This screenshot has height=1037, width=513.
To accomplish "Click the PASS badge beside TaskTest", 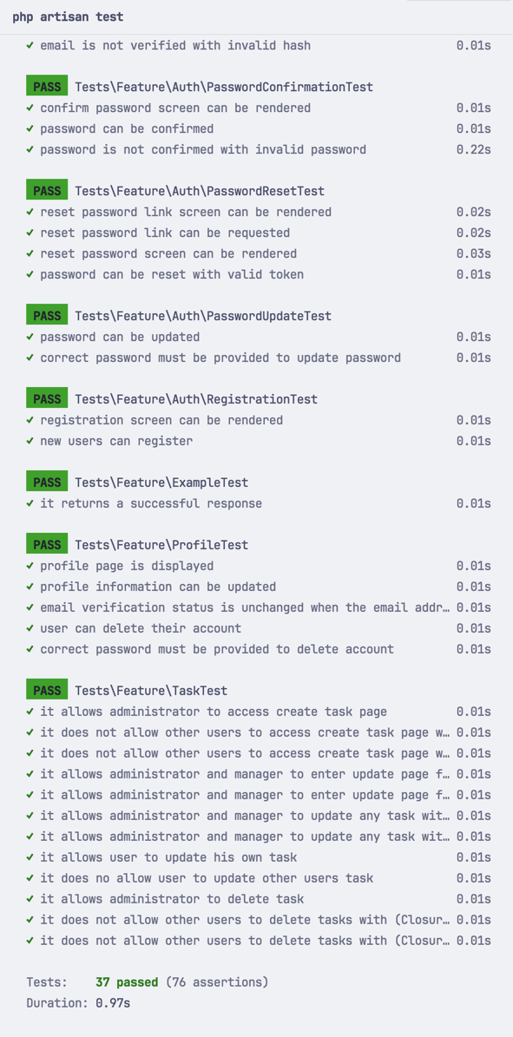I will tap(47, 691).
